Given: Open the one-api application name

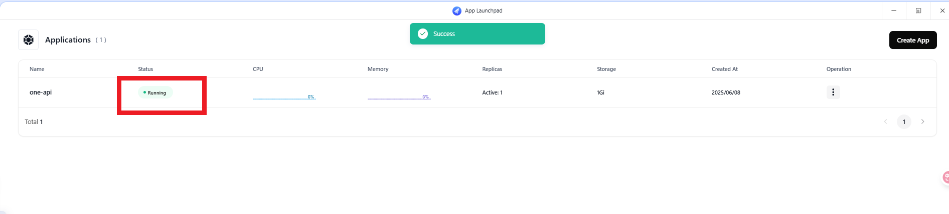Looking at the screenshot, I should 41,92.
